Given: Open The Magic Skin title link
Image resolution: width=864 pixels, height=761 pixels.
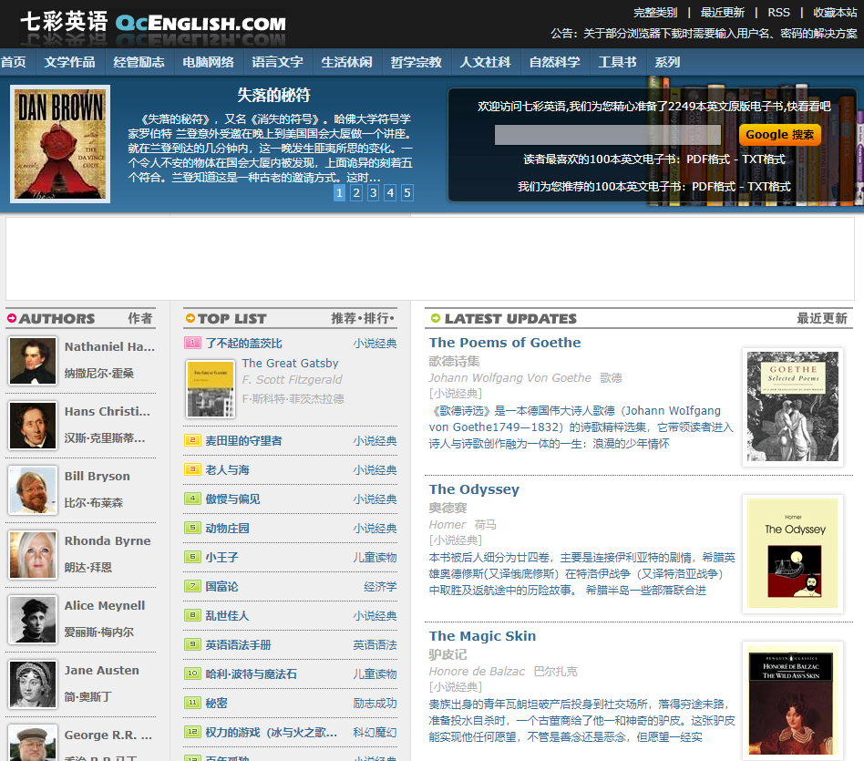Looking at the screenshot, I should click(x=482, y=636).
